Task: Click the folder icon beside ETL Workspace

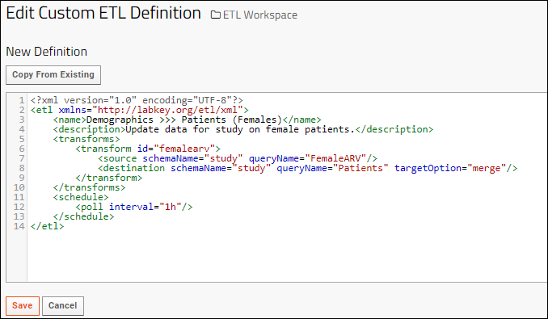Action: 216,15
